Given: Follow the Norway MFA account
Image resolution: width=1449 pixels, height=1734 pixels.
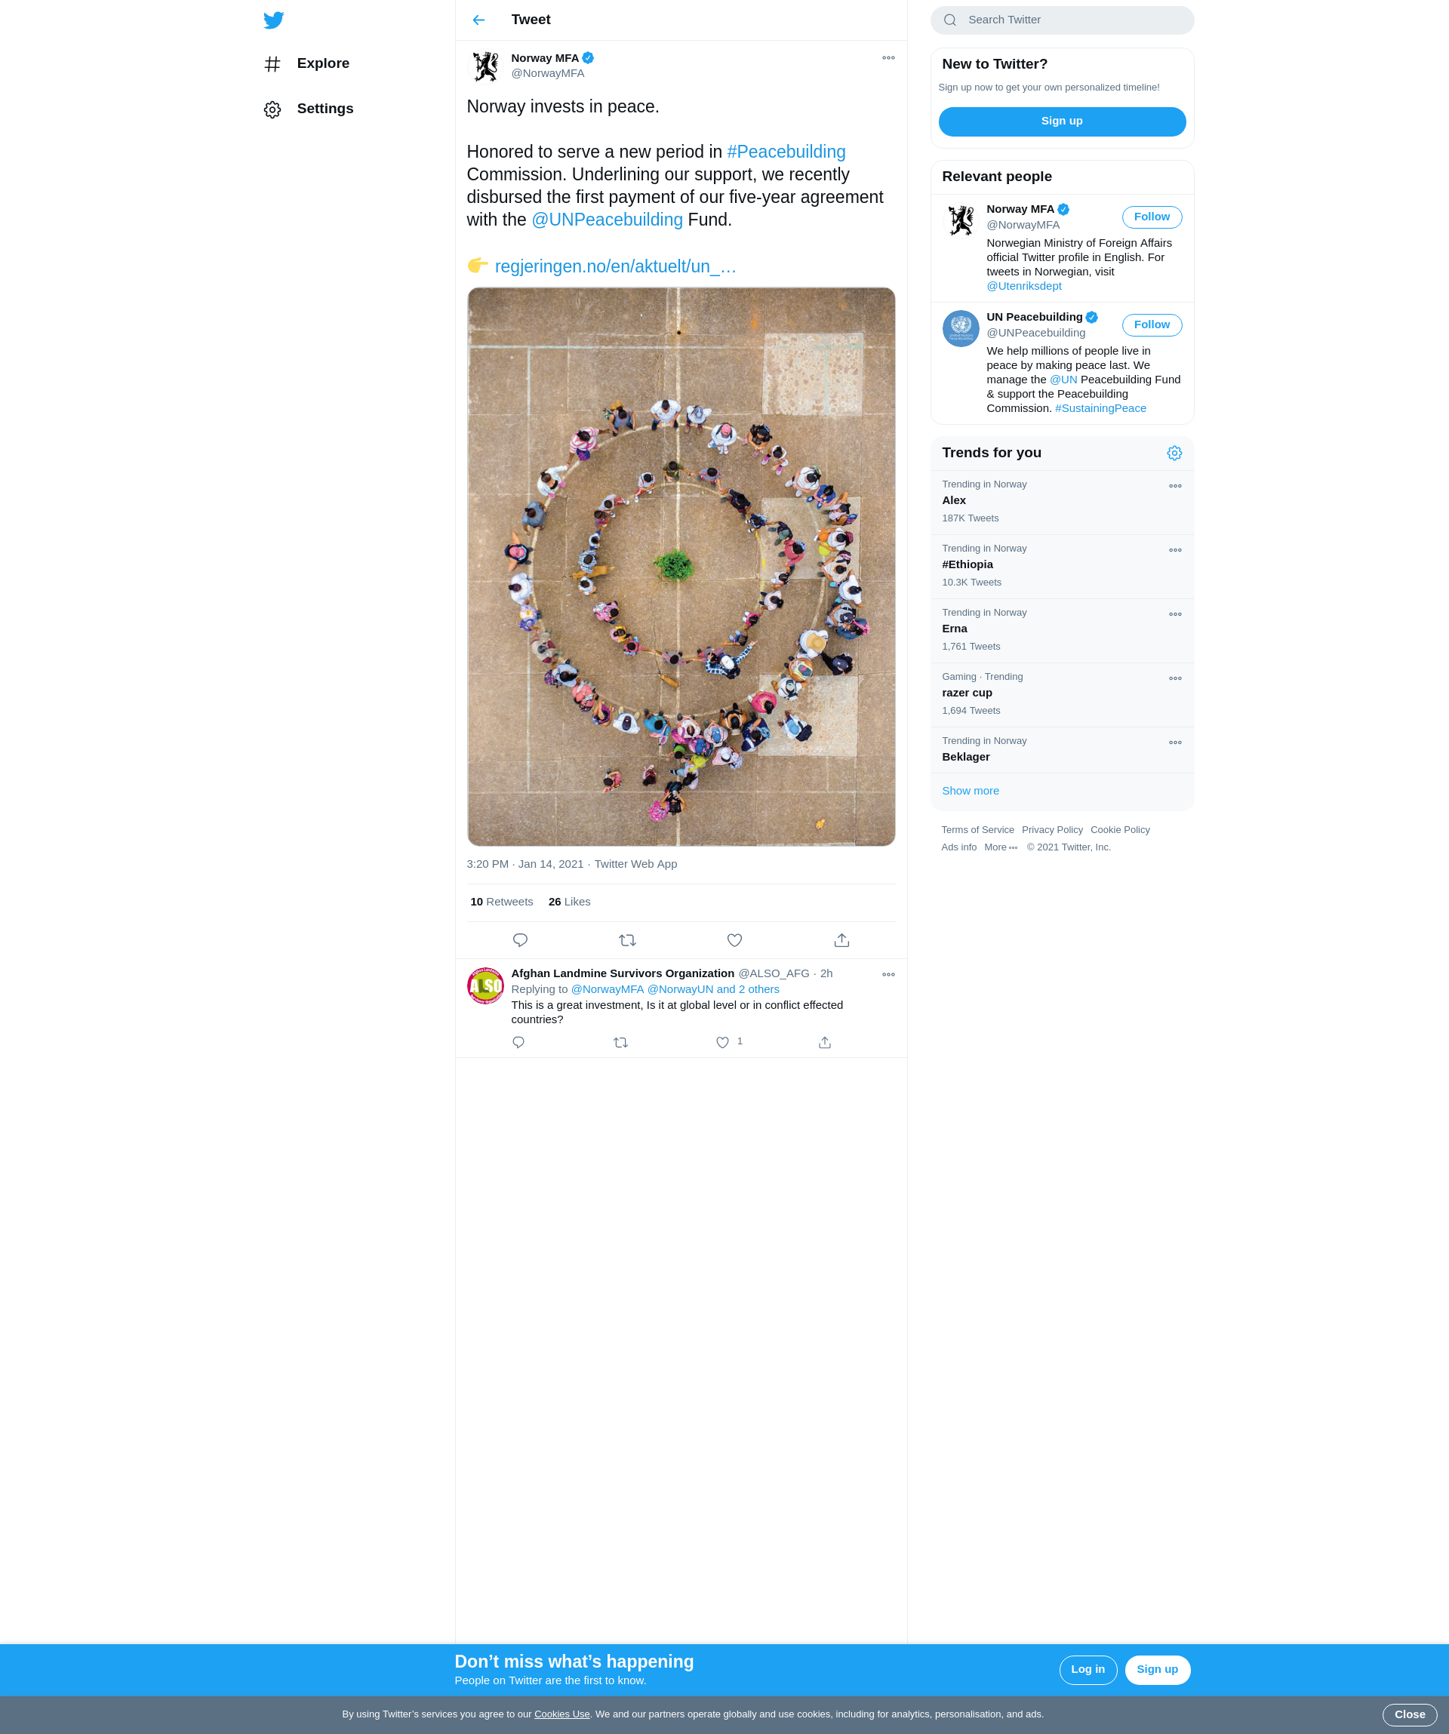Looking at the screenshot, I should 1152,217.
